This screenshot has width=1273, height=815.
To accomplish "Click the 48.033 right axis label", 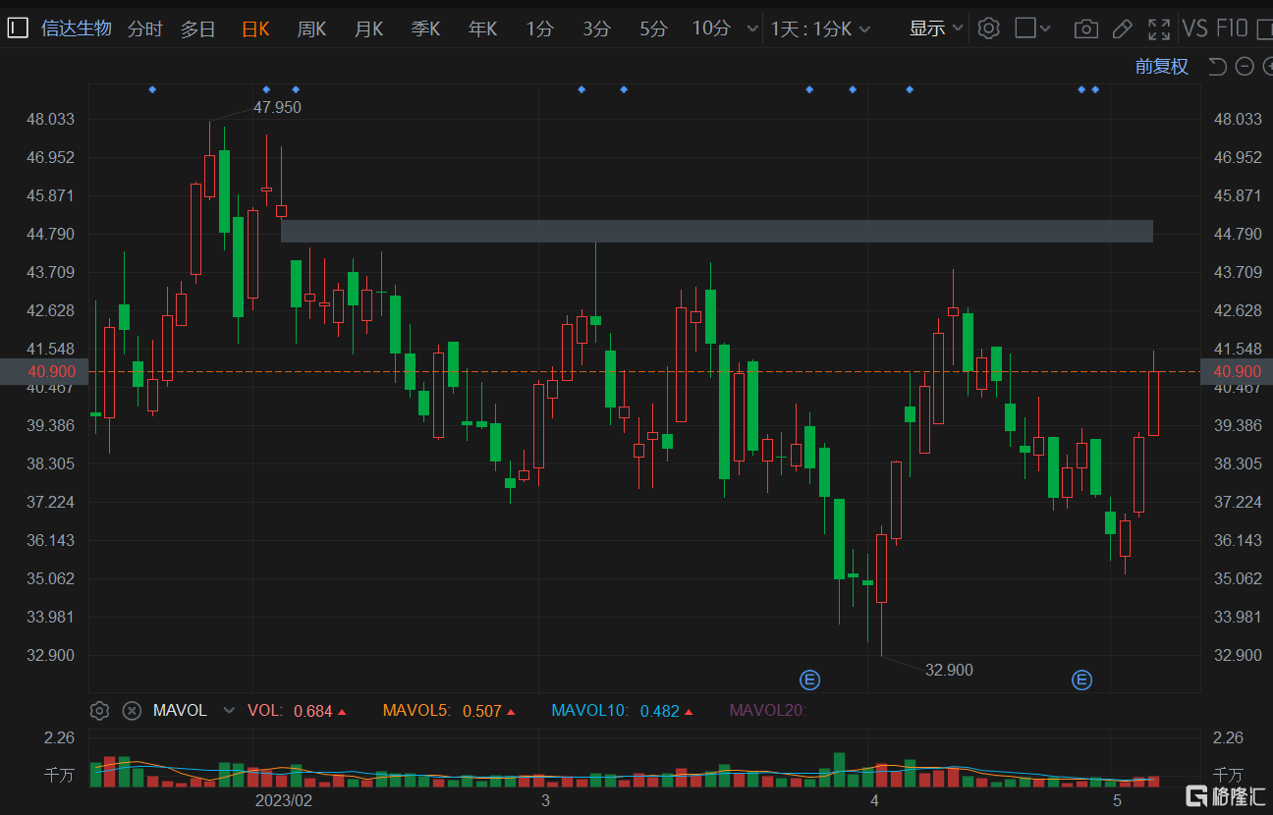I will (1238, 119).
